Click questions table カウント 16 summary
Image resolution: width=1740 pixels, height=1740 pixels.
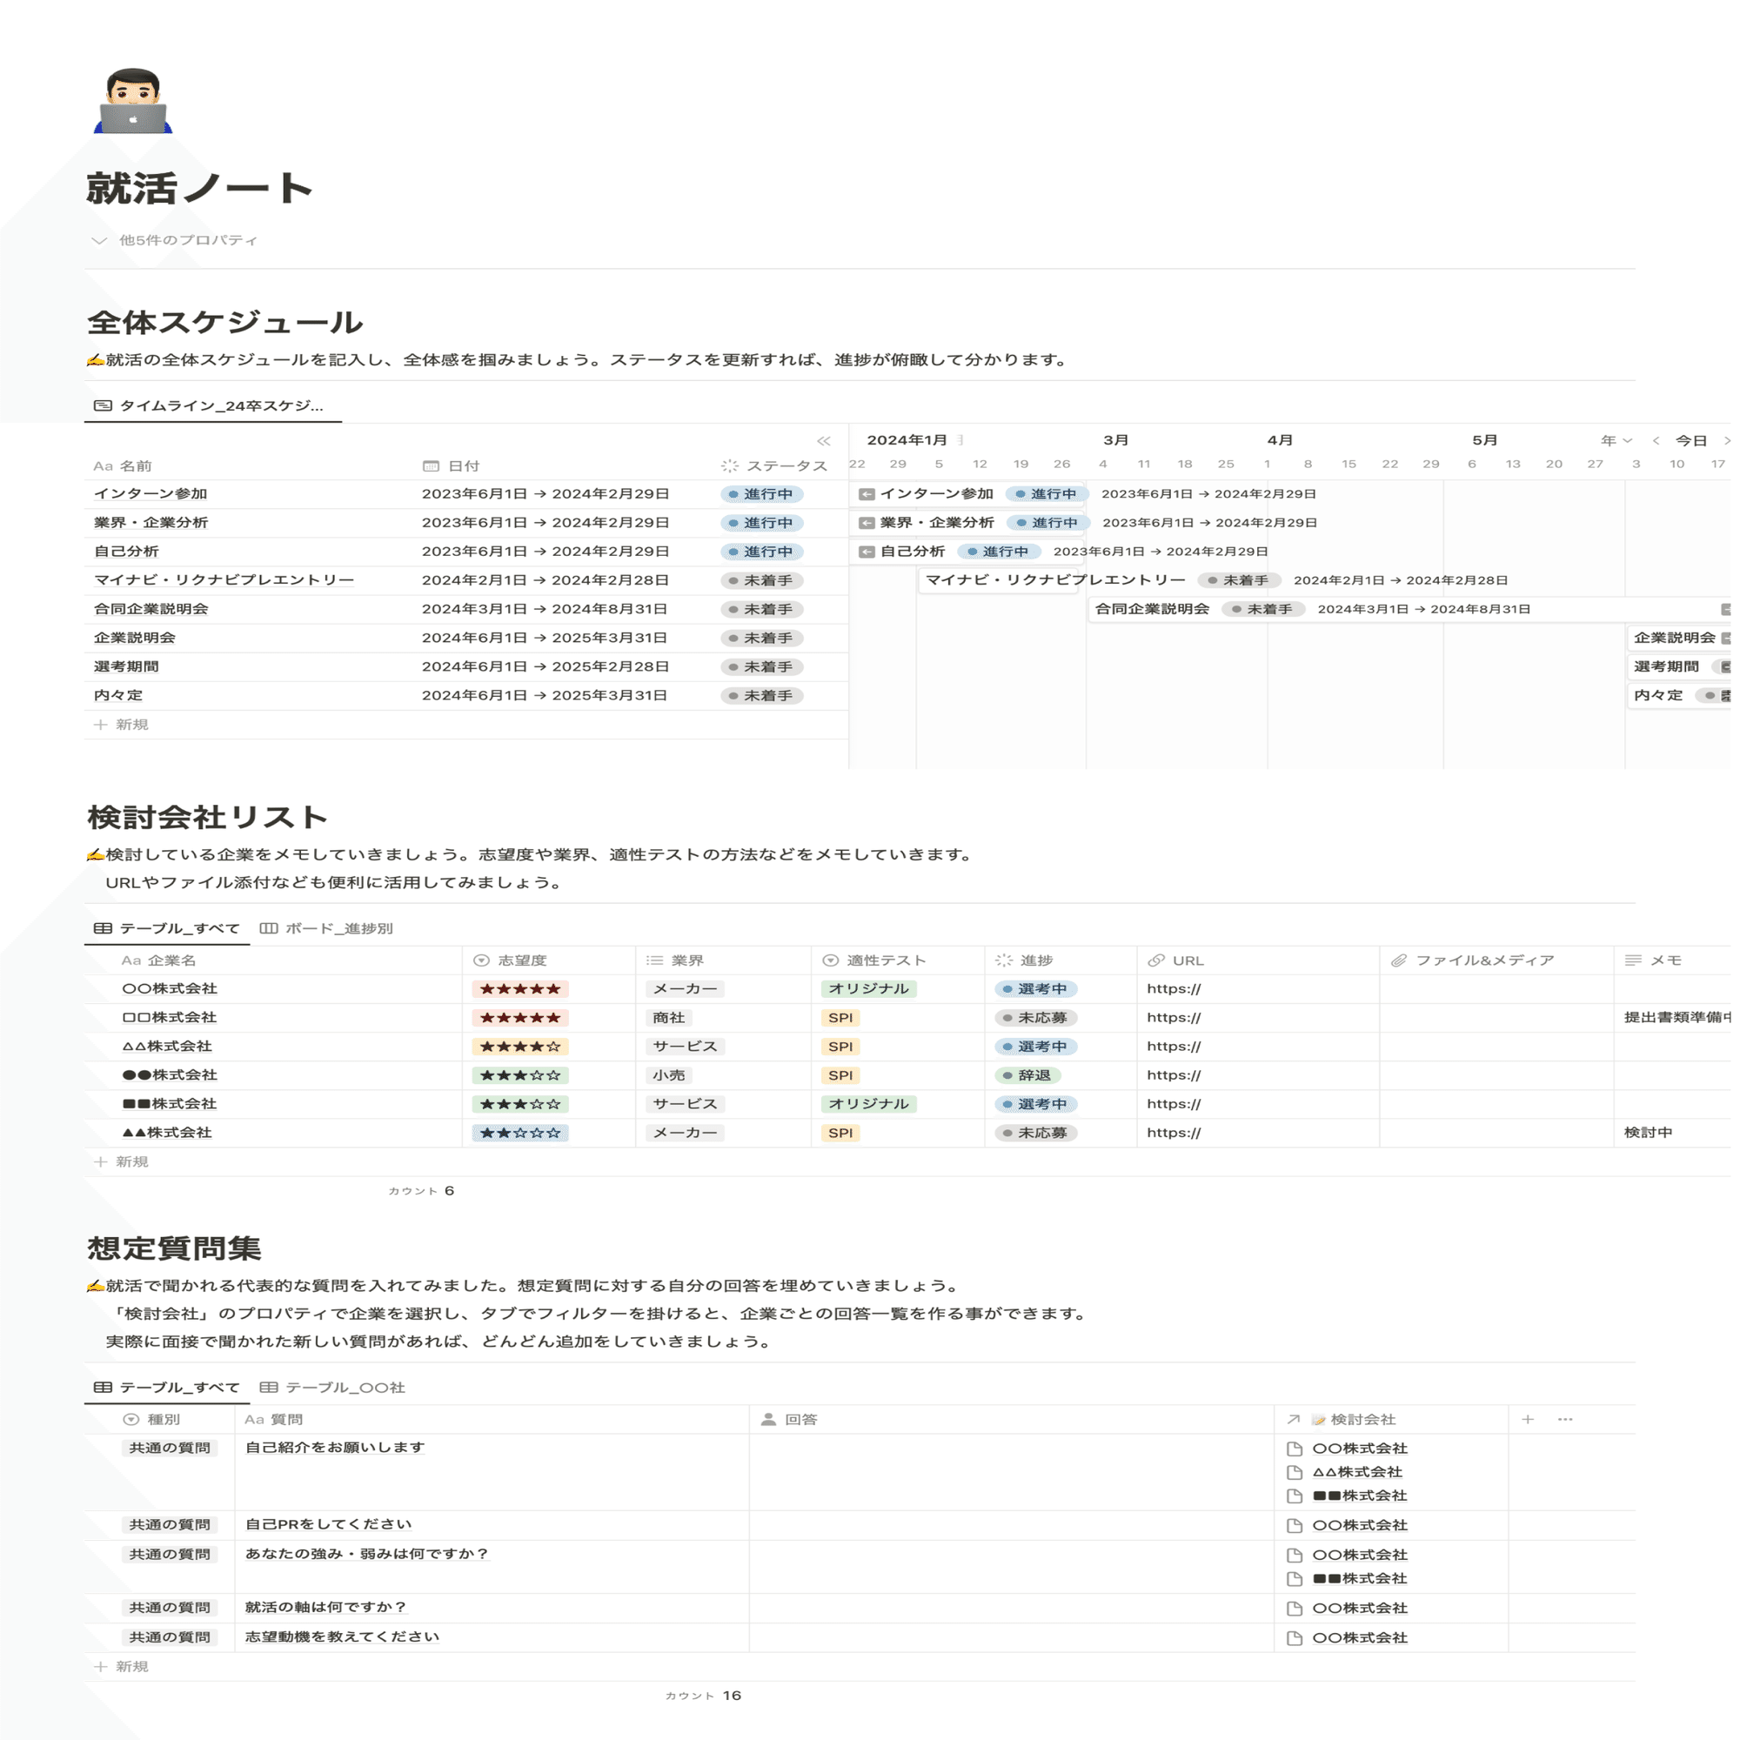(703, 1696)
